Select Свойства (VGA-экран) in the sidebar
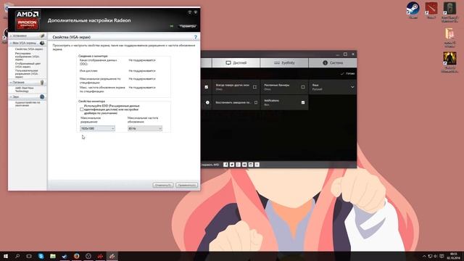The width and height of the screenshot is (464, 261). click(x=29, y=49)
